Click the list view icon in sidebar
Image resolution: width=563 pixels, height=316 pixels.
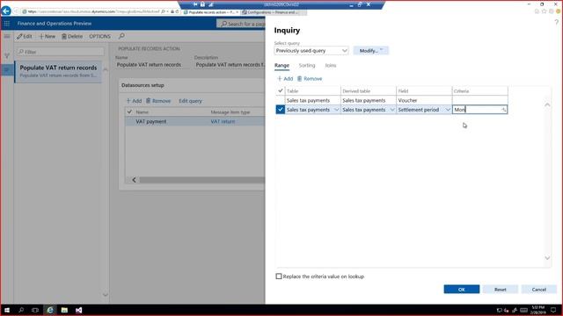[x=7, y=70]
